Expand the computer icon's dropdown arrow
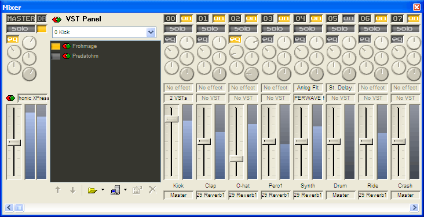 click(x=125, y=190)
